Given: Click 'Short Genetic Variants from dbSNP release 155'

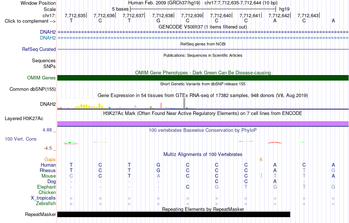Looking at the screenshot, I should pos(203,84).
